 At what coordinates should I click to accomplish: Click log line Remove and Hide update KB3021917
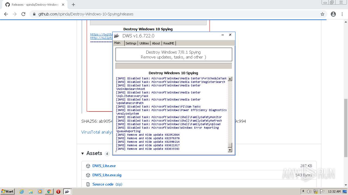(x=148, y=145)
